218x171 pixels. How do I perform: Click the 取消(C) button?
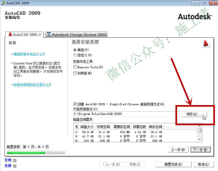coord(204,164)
